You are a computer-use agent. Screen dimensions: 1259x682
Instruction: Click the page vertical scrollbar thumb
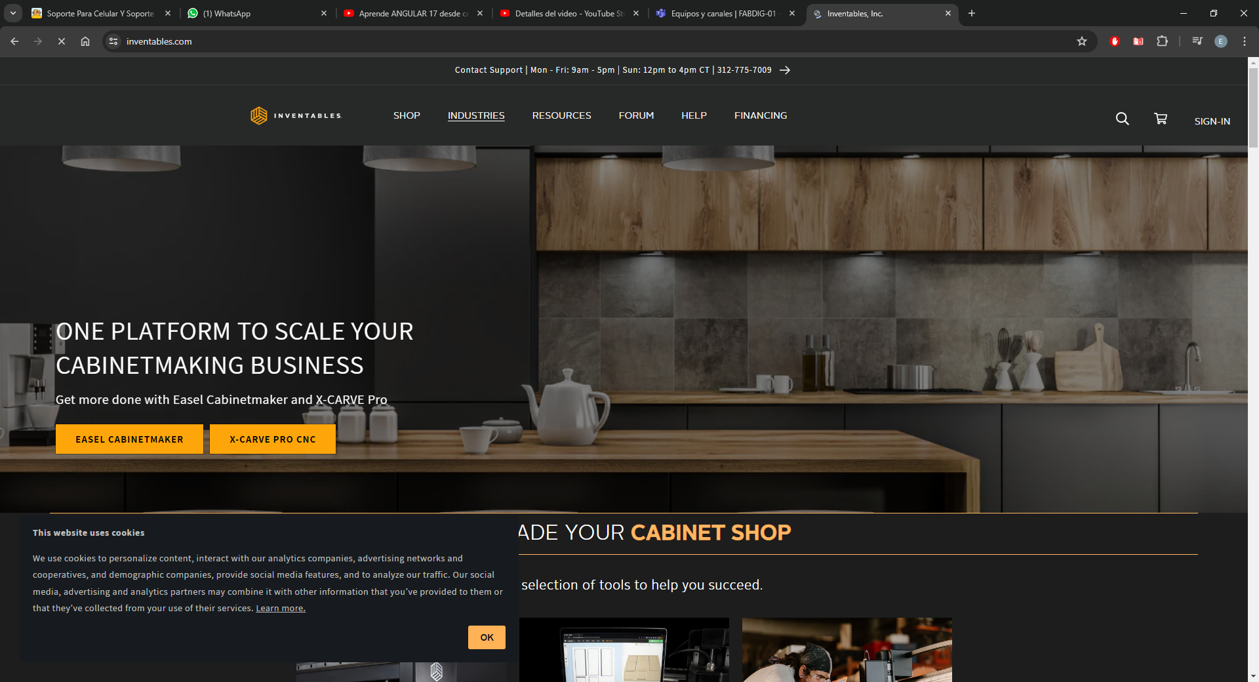tap(1253, 108)
